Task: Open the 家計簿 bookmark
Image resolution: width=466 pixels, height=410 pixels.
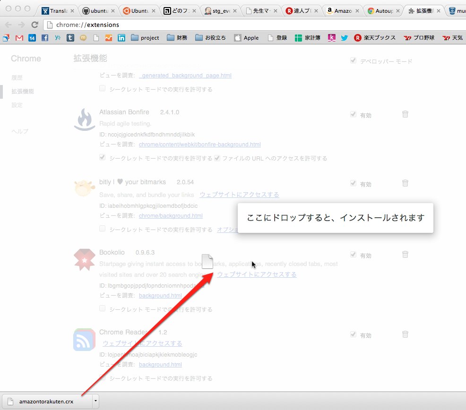Action: (x=308, y=38)
